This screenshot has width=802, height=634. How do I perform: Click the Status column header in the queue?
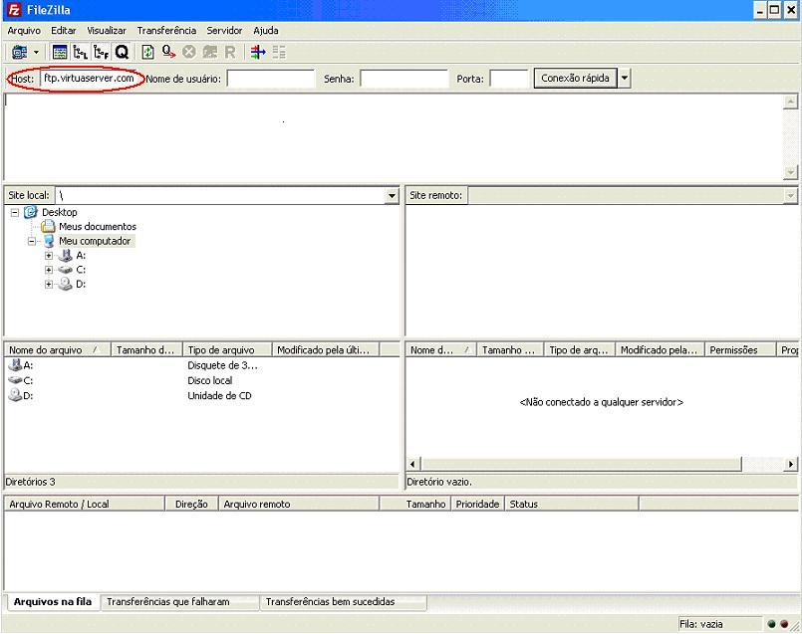pyautogui.click(x=572, y=504)
